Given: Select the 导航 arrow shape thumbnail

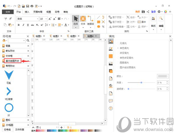Looking at the screenshot, I should coord(9,75).
